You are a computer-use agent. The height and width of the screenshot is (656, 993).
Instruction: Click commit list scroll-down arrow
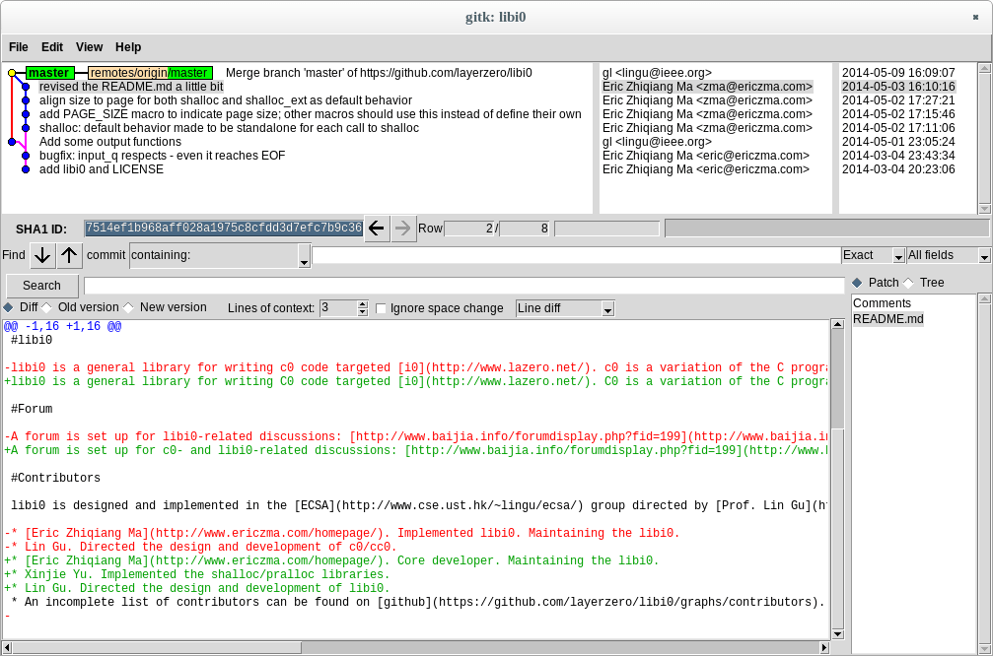(x=984, y=208)
